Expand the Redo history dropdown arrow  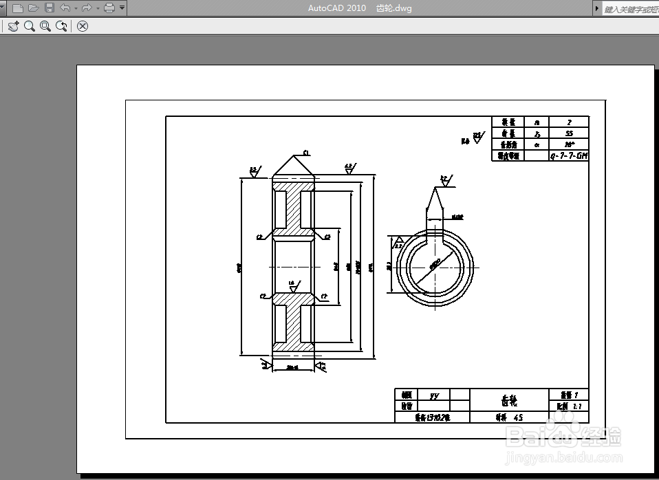[98, 8]
